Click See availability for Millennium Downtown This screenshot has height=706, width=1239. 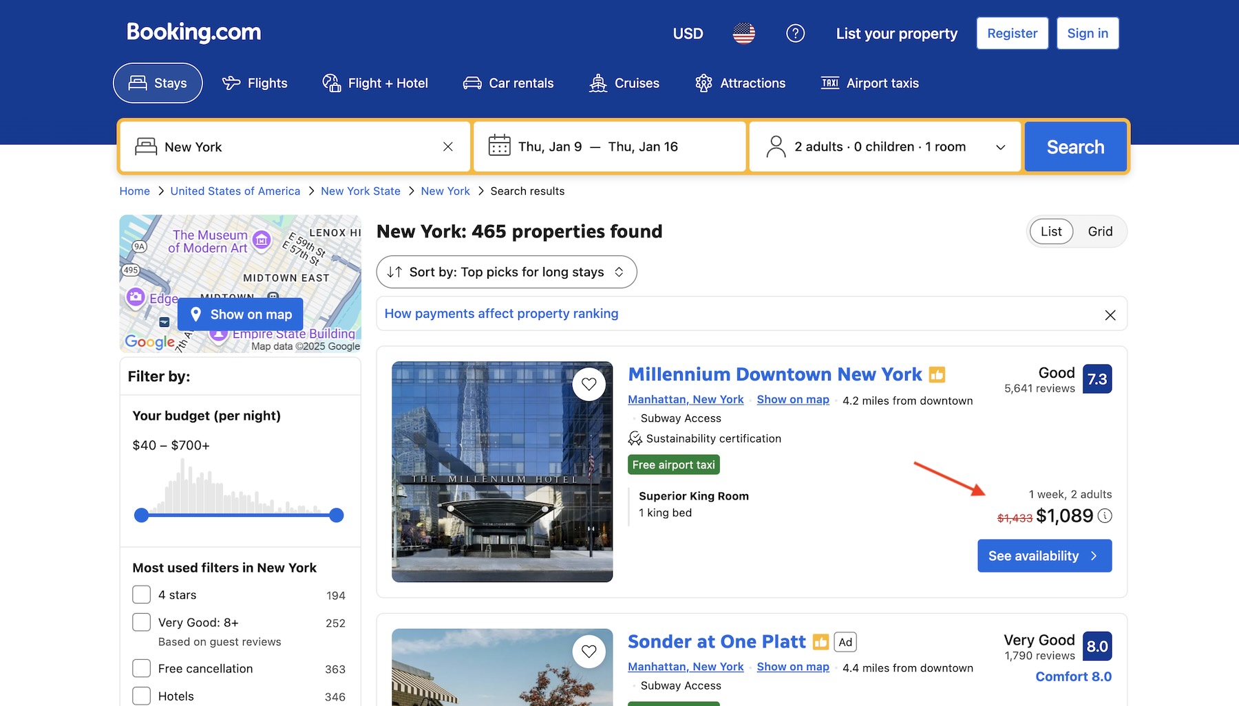tap(1044, 555)
